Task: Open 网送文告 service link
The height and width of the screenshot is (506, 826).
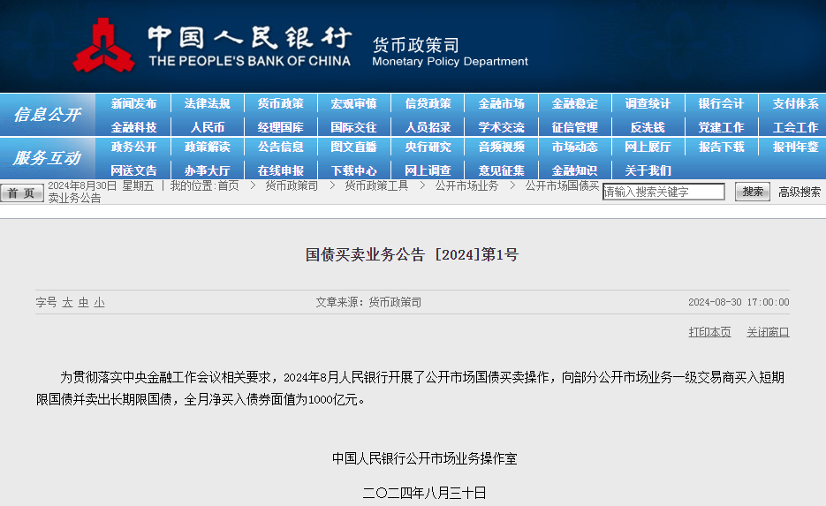Action: pos(133,170)
